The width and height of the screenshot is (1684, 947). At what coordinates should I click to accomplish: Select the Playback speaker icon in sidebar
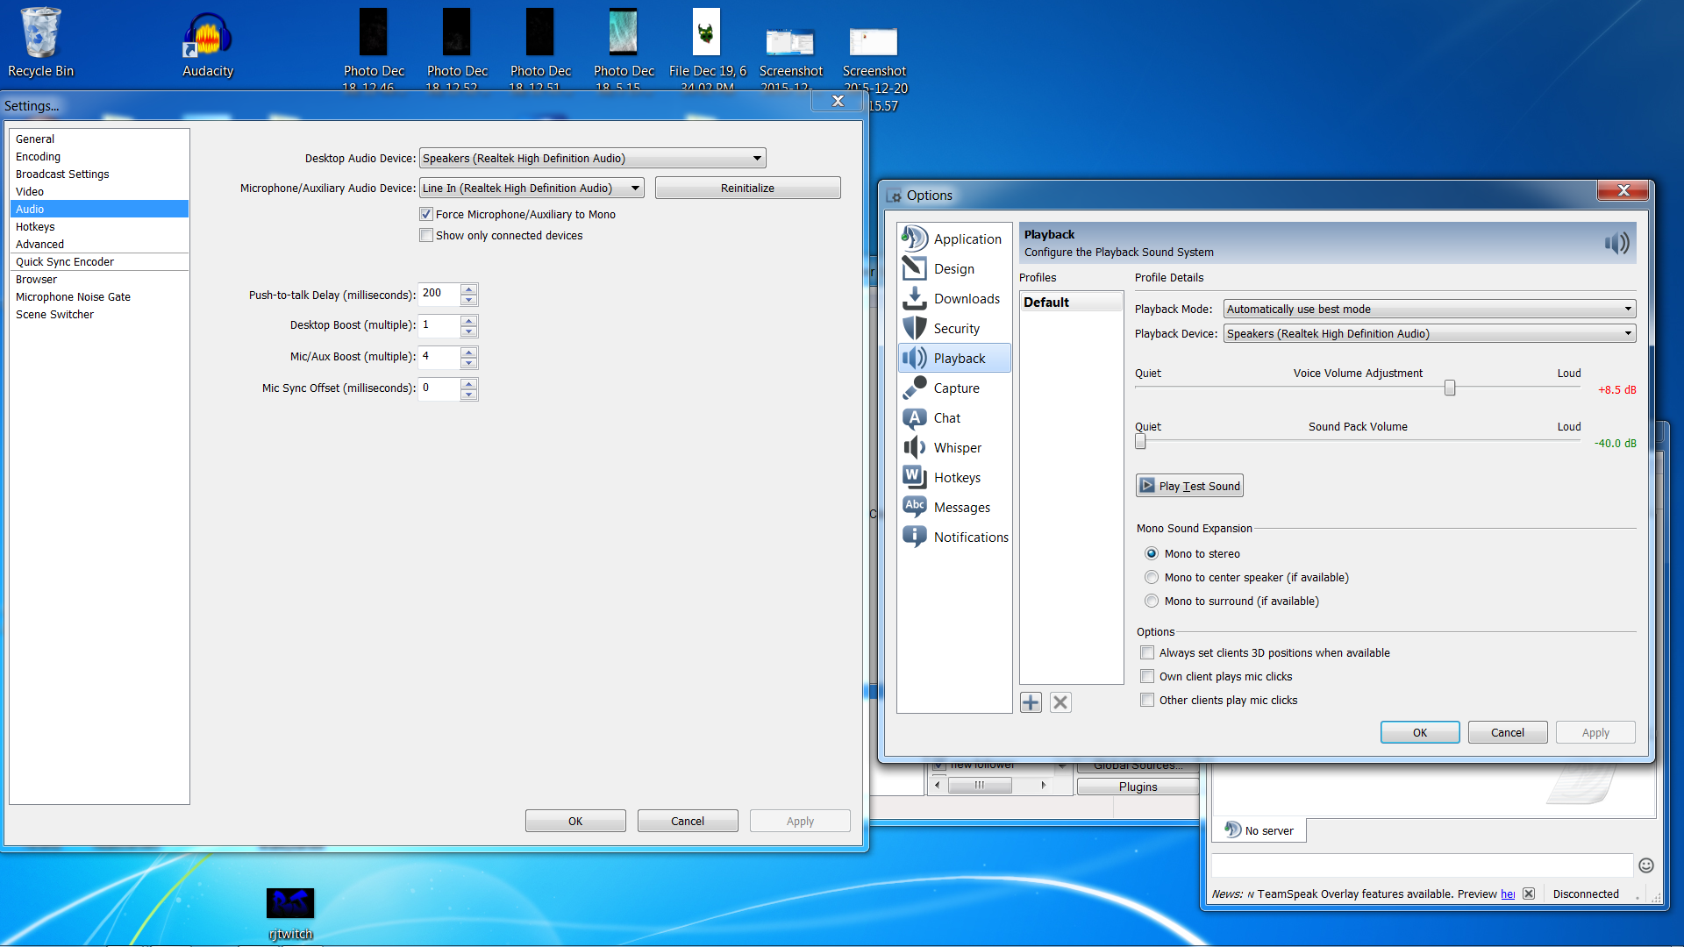pos(915,358)
